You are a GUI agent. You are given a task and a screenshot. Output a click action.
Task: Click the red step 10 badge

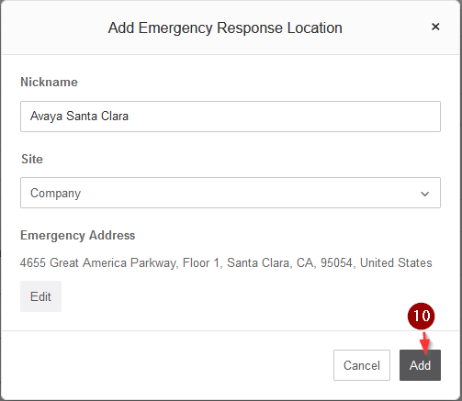pos(421,316)
